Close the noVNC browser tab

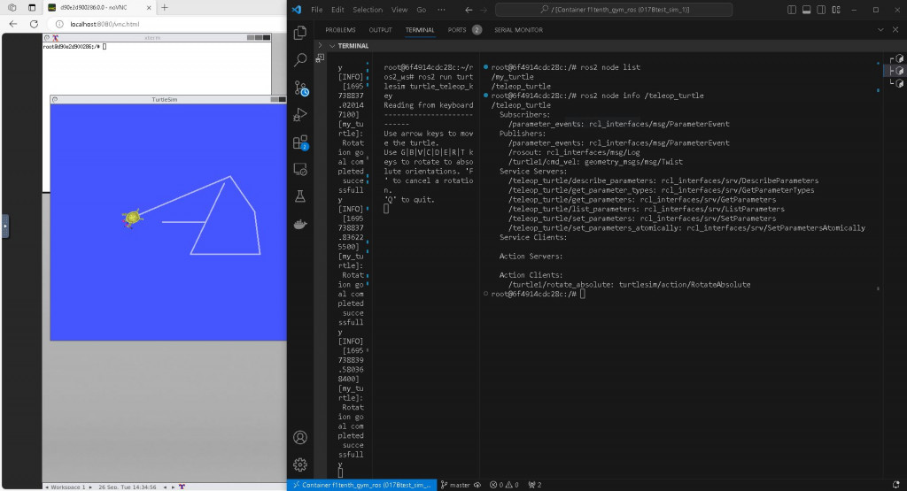click(148, 7)
